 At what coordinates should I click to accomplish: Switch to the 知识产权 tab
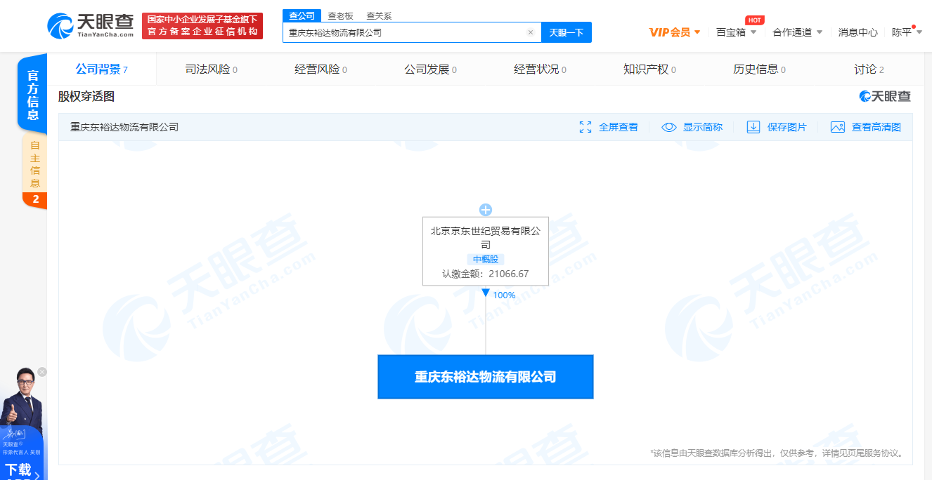pyautogui.click(x=649, y=69)
